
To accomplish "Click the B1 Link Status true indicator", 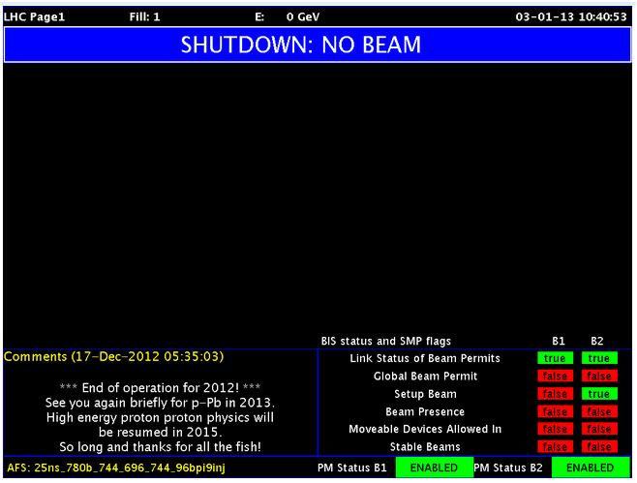I will point(556,359).
